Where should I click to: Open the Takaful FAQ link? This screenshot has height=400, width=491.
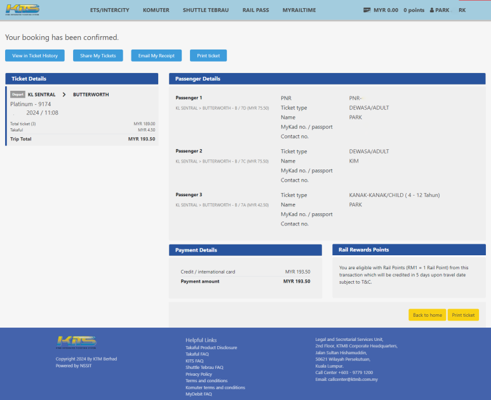click(197, 354)
